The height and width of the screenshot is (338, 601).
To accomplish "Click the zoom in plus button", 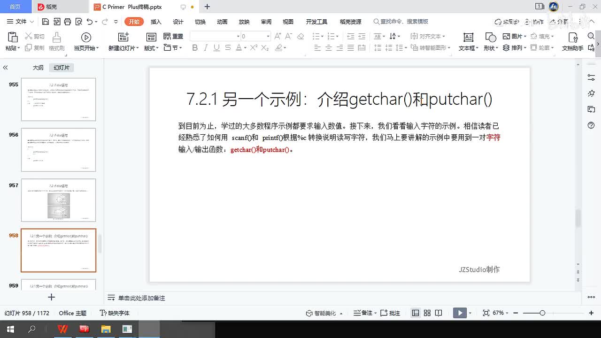I will [591, 313].
